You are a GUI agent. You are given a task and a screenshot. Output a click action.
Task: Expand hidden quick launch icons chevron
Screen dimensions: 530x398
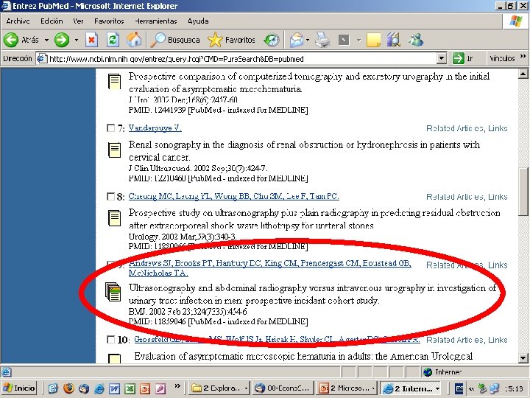click(x=177, y=385)
